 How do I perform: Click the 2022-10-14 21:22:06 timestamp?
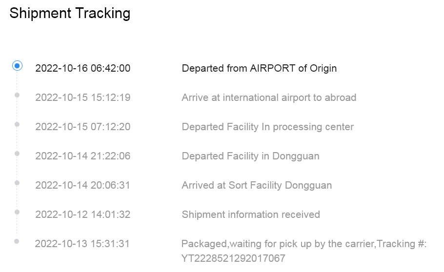pyautogui.click(x=82, y=156)
